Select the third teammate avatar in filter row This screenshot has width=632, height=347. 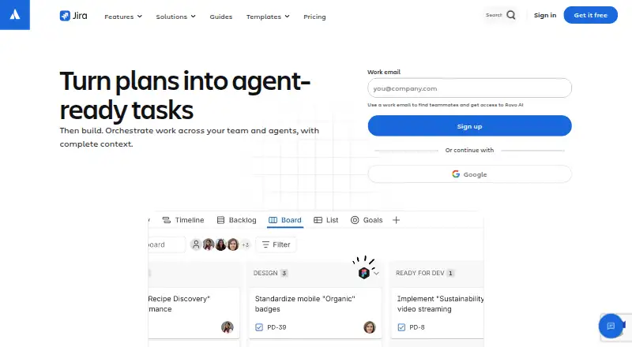coord(233,244)
